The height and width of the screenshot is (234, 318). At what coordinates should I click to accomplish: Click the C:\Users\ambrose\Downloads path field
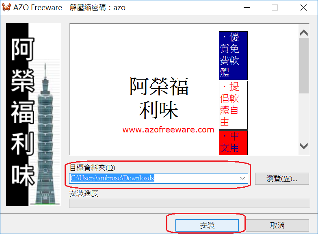click(158, 178)
